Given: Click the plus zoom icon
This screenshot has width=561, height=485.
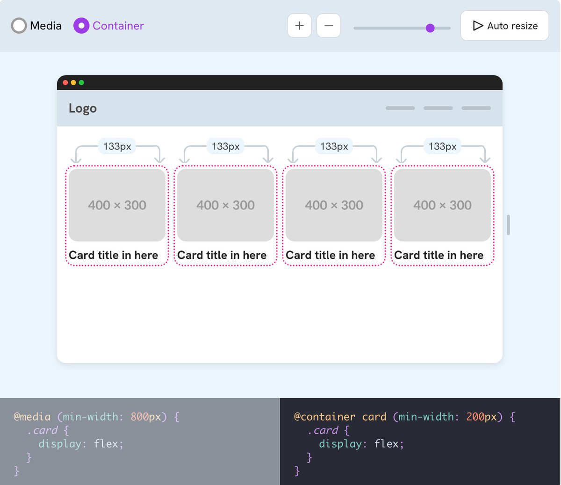Looking at the screenshot, I should (299, 26).
